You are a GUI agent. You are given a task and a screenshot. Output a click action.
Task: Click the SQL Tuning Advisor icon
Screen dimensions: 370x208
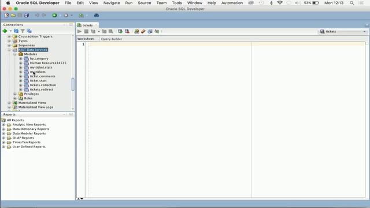110,31
